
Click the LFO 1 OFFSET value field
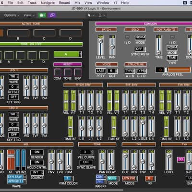tap(14, 87)
